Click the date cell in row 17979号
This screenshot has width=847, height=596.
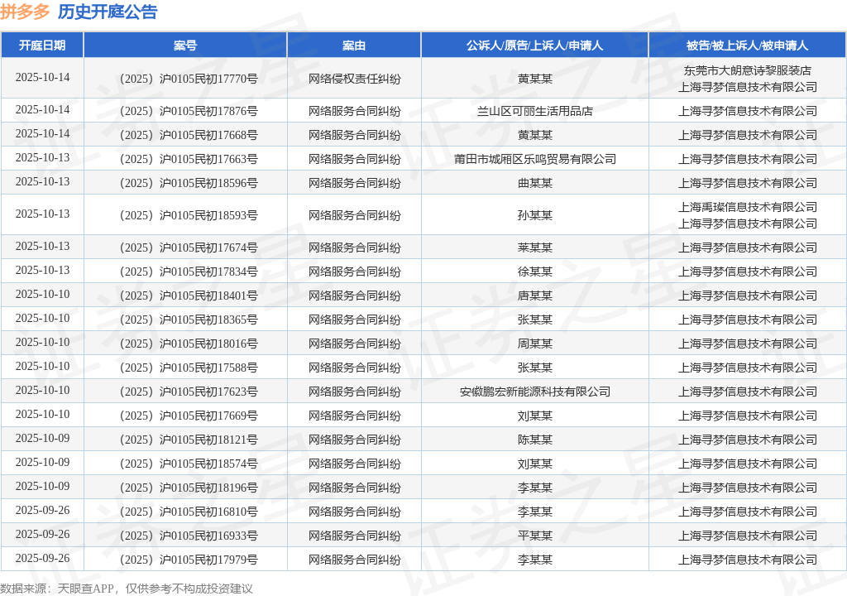pyautogui.click(x=43, y=558)
